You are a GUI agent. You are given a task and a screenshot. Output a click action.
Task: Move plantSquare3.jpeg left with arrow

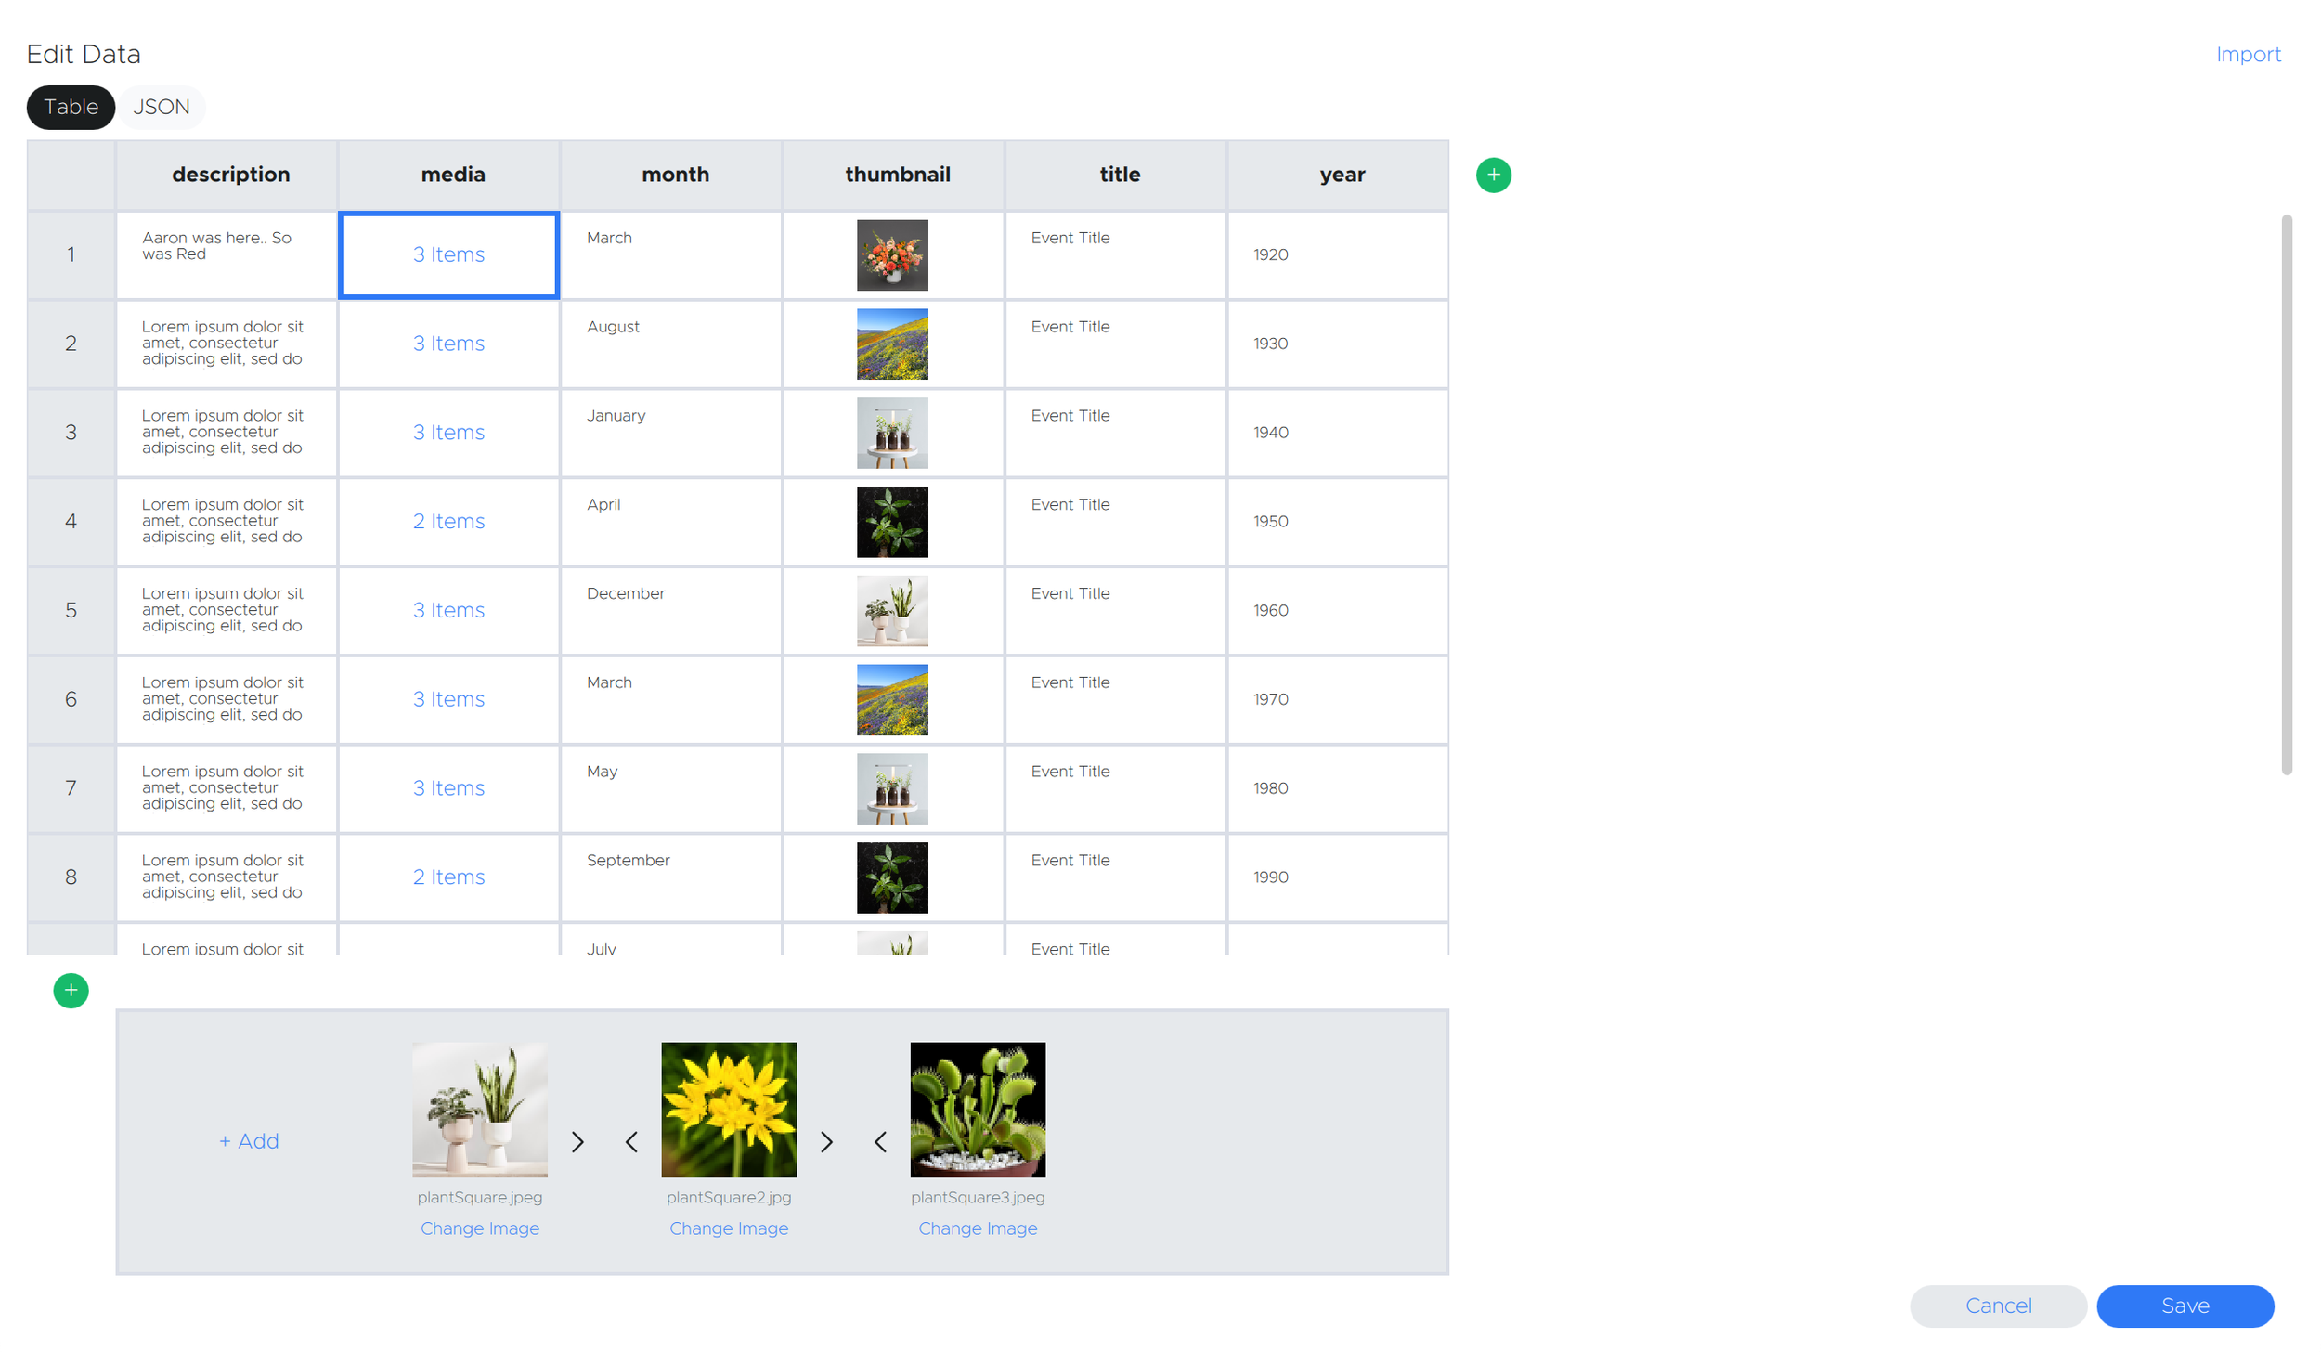click(x=880, y=1141)
